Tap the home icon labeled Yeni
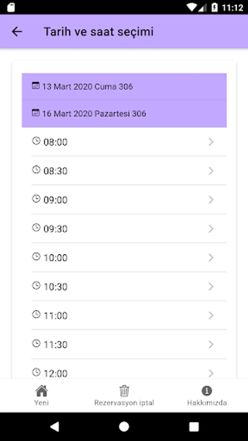This screenshot has width=248, height=441. click(x=42, y=391)
